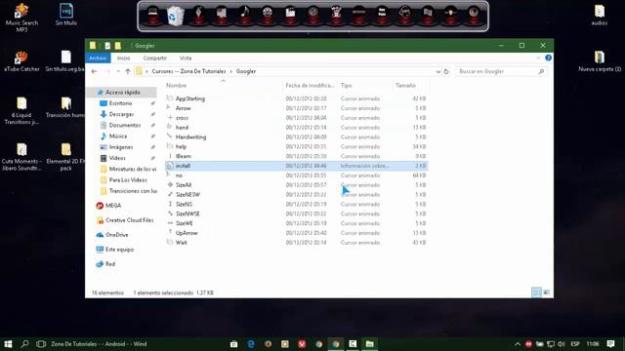Switch to large icons view layout
Viewport: 625px width, 351px height.
(x=547, y=292)
